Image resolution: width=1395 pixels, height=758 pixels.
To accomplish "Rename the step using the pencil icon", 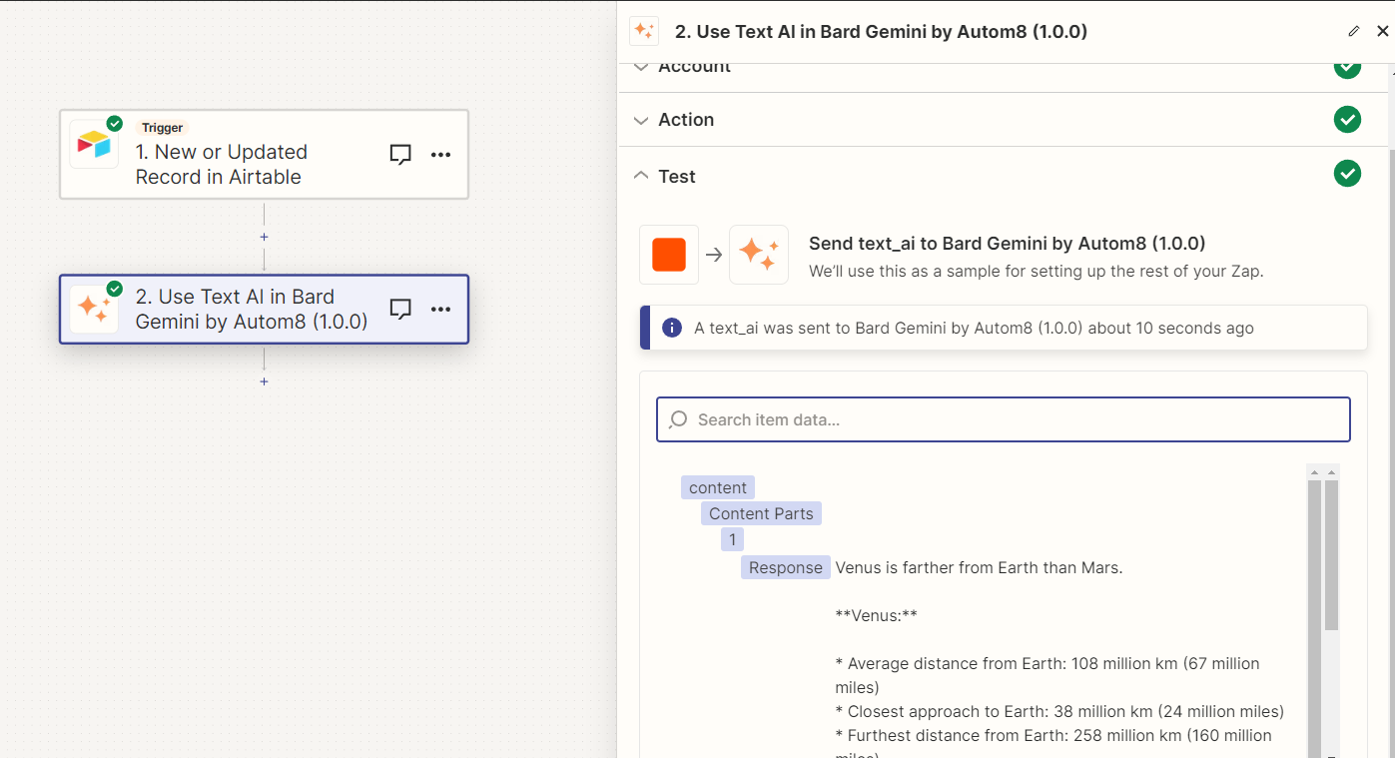I will click(1354, 31).
